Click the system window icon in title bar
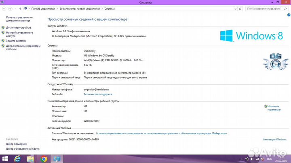291x163 pixels. 2,2
